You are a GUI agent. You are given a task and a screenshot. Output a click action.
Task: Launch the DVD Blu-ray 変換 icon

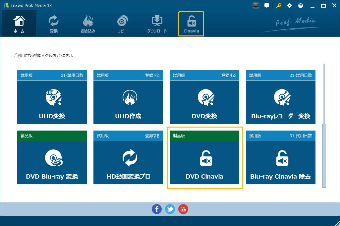pos(54,158)
